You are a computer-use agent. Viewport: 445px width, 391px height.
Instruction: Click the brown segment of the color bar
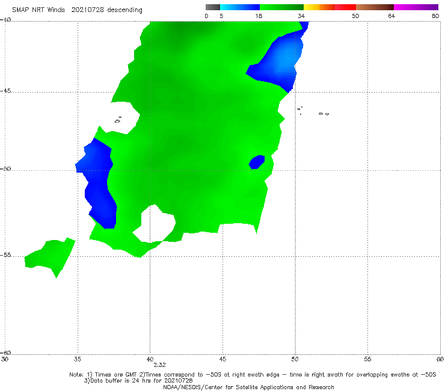point(375,7)
